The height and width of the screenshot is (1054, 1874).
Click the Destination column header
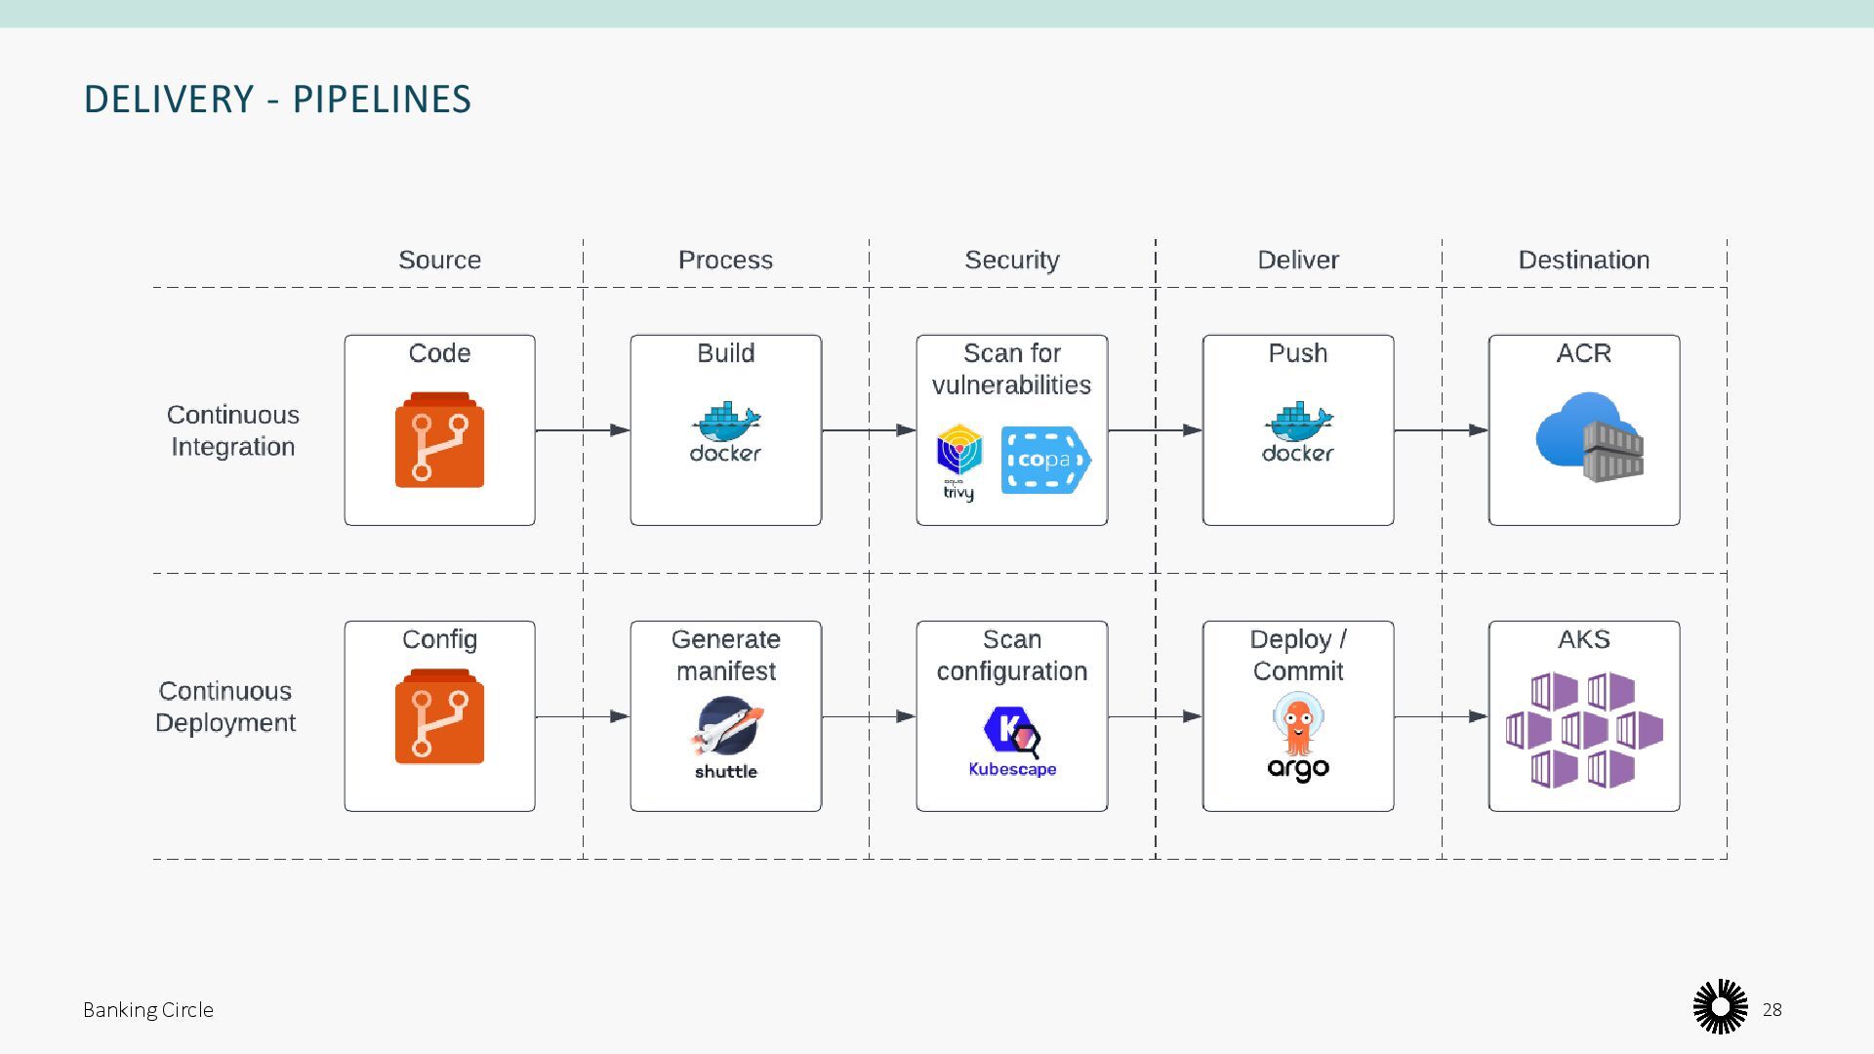pos(1583,260)
